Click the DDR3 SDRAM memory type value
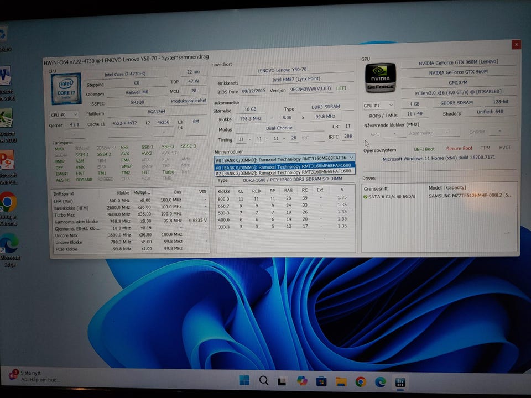The image size is (531, 398). coord(325,107)
